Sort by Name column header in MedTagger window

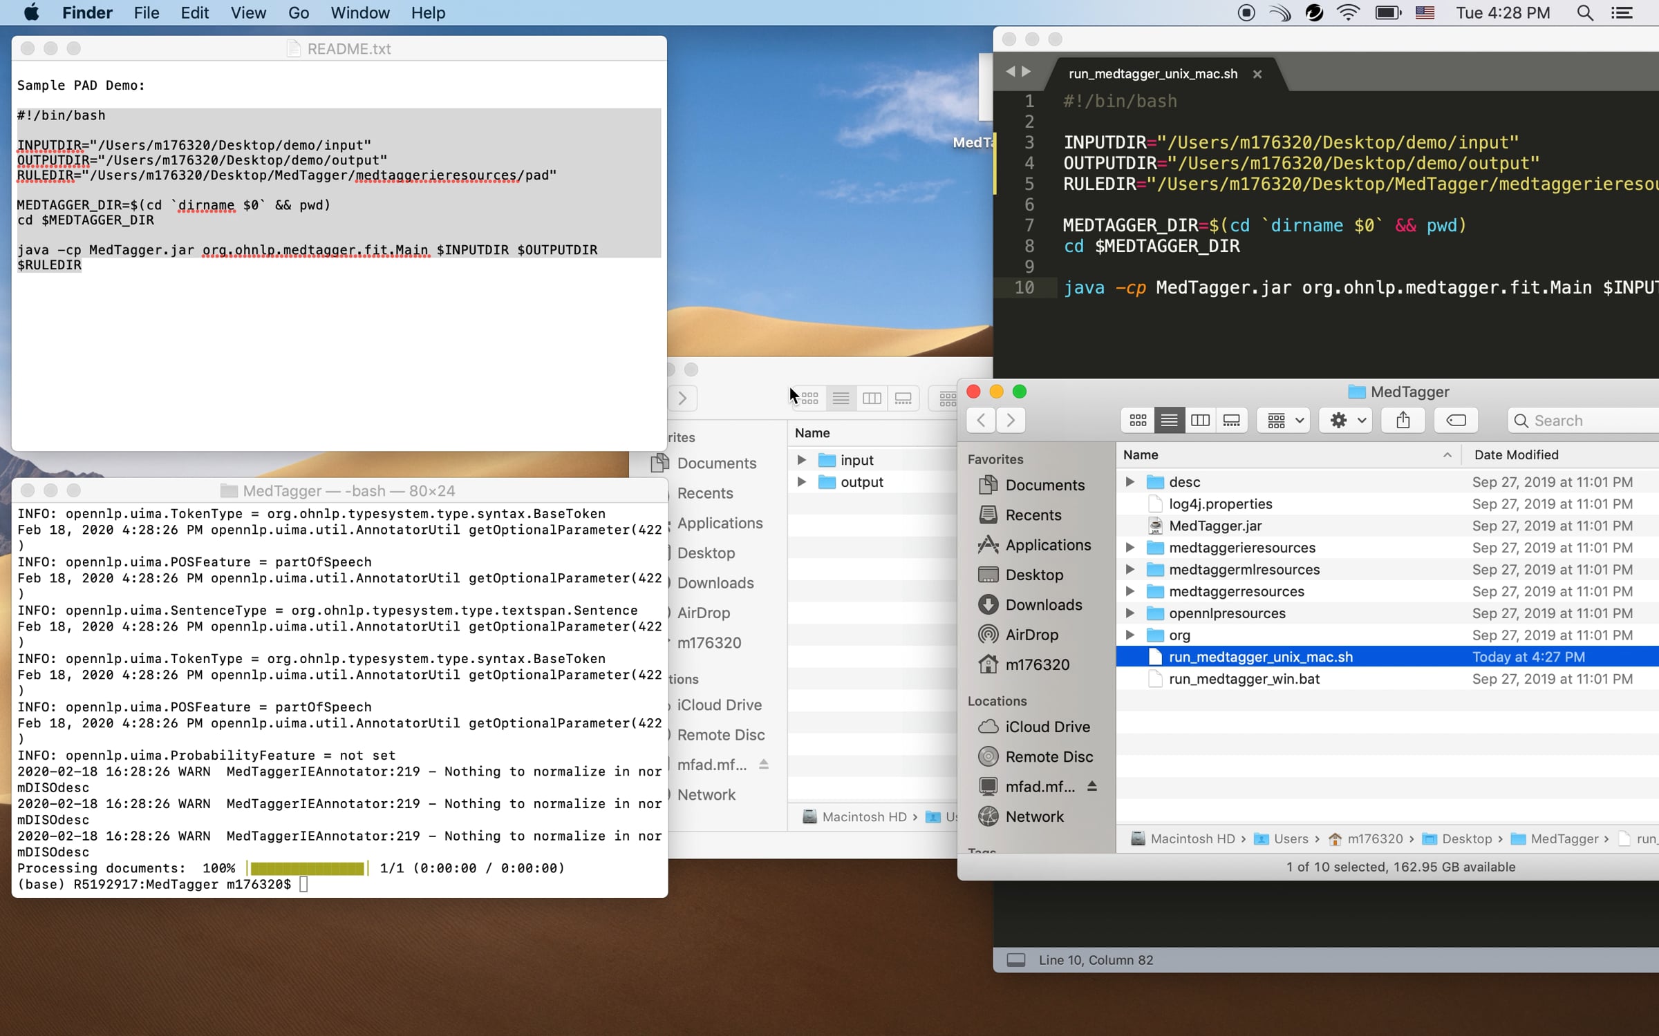pyautogui.click(x=1288, y=454)
